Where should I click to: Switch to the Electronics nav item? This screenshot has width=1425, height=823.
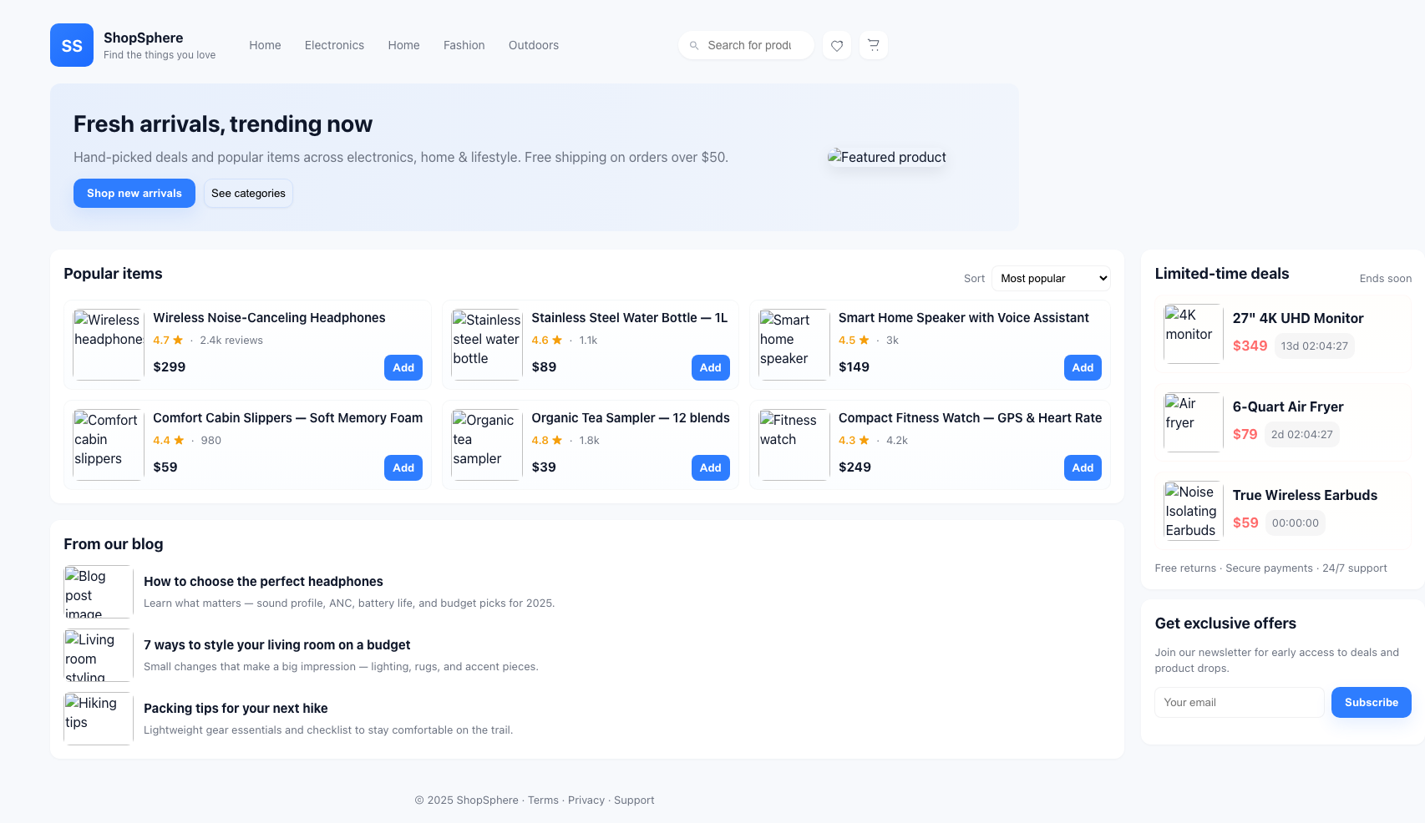click(334, 45)
